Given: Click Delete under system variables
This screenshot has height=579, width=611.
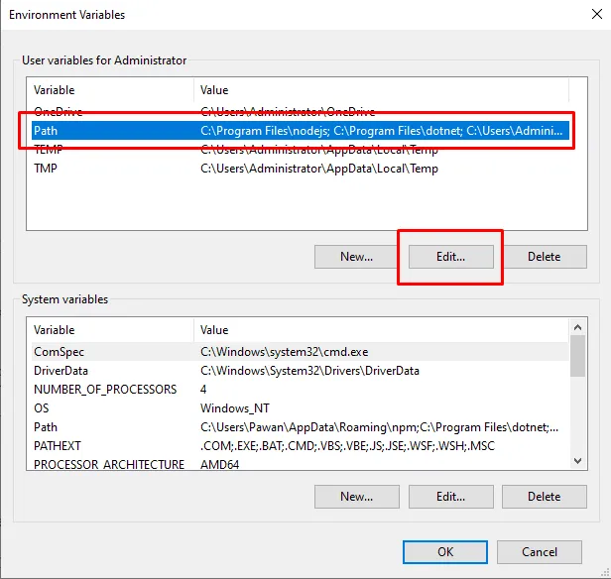Looking at the screenshot, I should point(544,497).
